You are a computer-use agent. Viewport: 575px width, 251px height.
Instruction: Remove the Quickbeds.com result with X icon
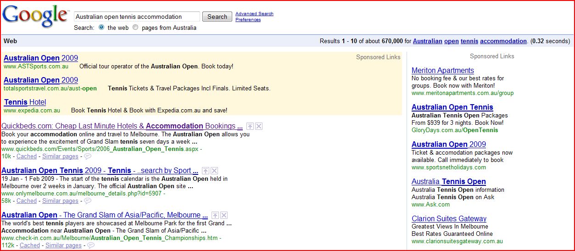[259, 126]
